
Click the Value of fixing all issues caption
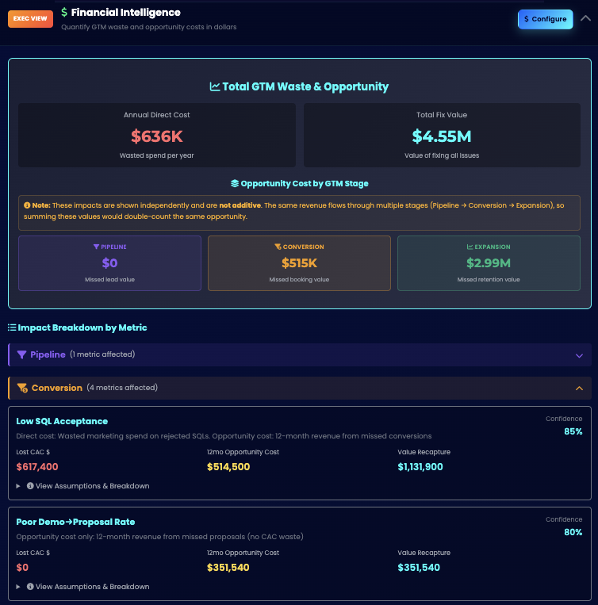point(442,155)
